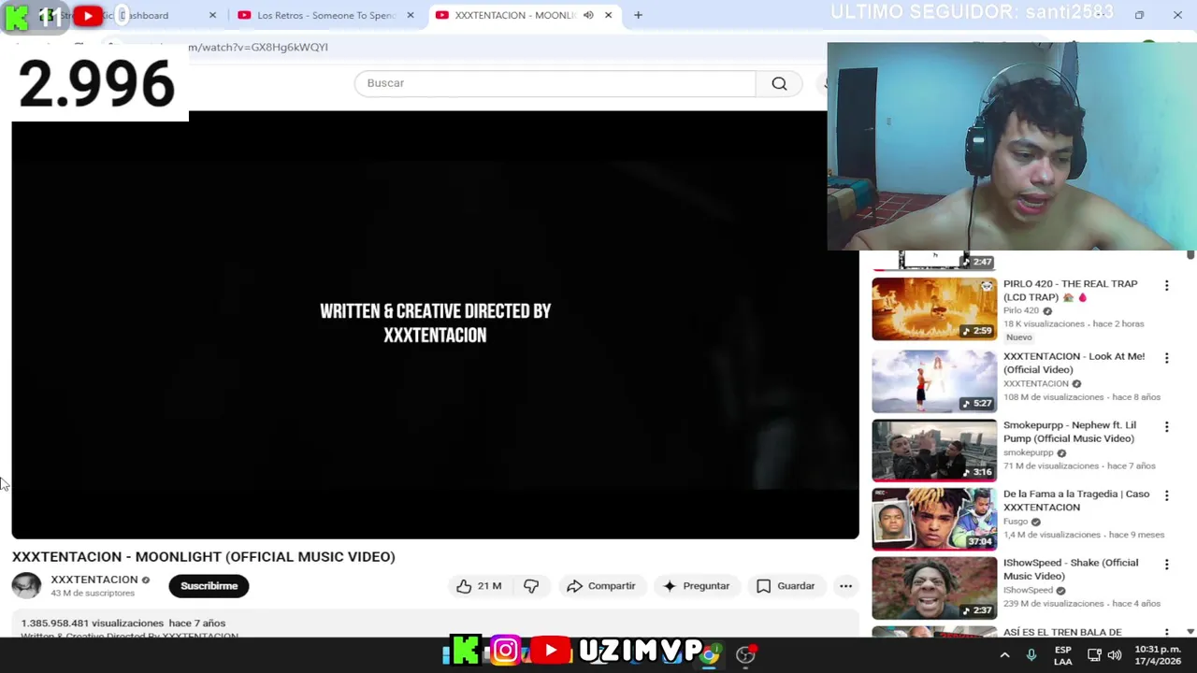Click the Nuevo badge on Pirlo video
Screen dimensions: 1197x673
pyautogui.click(x=1019, y=337)
